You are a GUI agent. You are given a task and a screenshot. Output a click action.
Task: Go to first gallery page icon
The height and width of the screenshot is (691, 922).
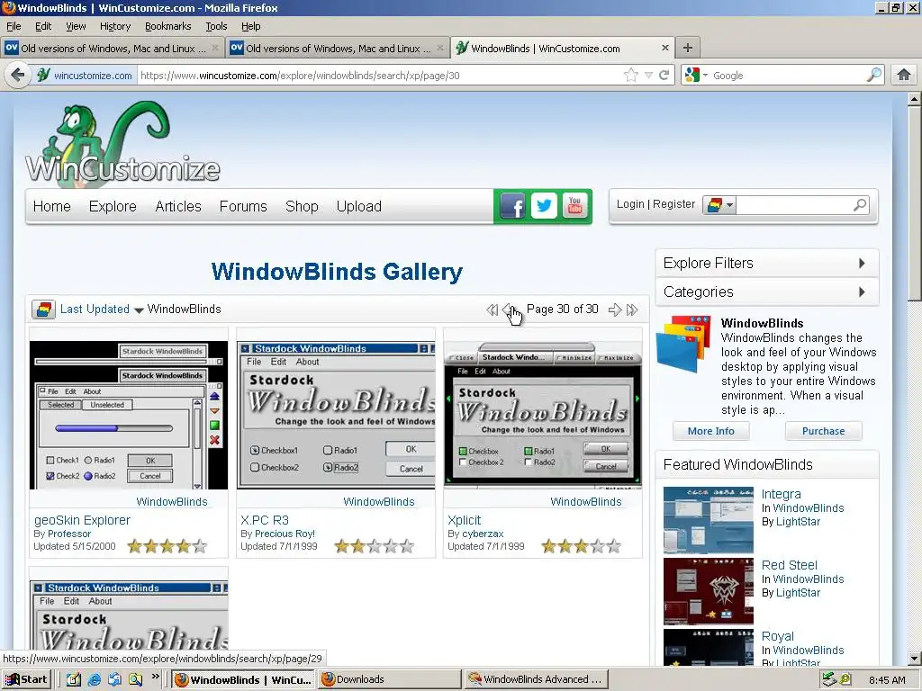(493, 310)
